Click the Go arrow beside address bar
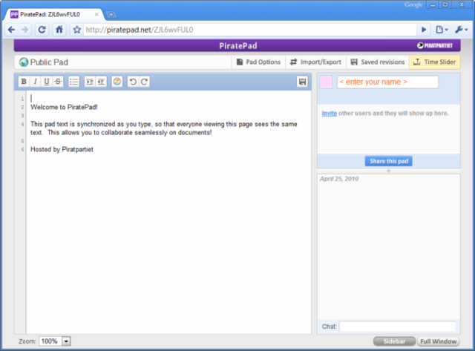Image resolution: width=475 pixels, height=351 pixels. tap(424, 30)
